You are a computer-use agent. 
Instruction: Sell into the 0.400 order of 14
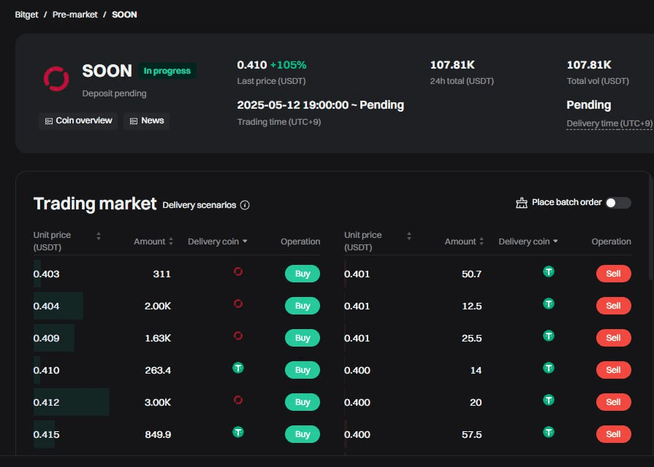pos(614,370)
